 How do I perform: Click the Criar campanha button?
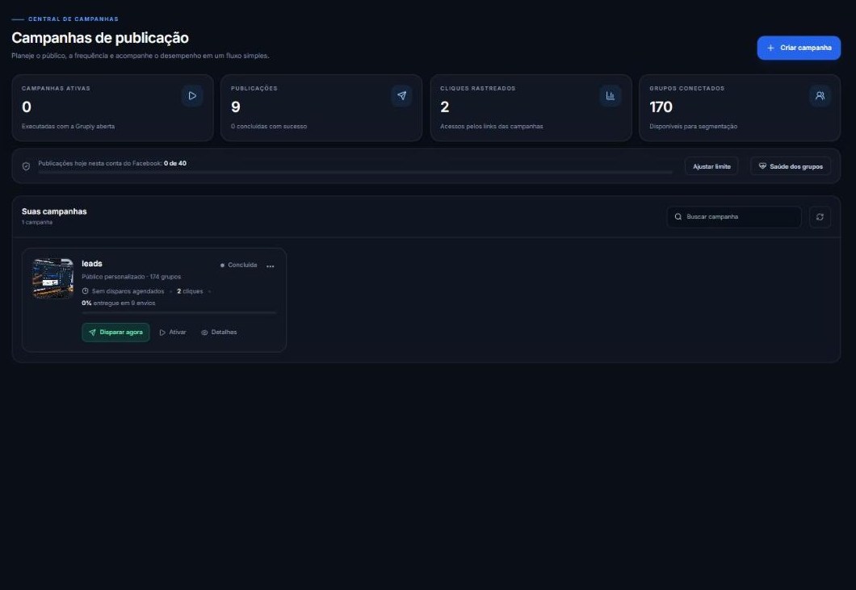[x=798, y=48]
